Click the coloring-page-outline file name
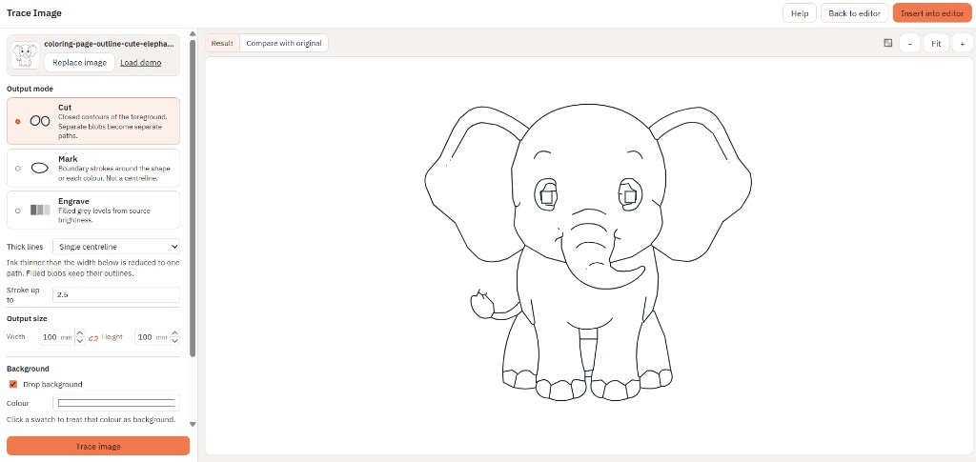Screen dimensions: 976x462 [109, 44]
